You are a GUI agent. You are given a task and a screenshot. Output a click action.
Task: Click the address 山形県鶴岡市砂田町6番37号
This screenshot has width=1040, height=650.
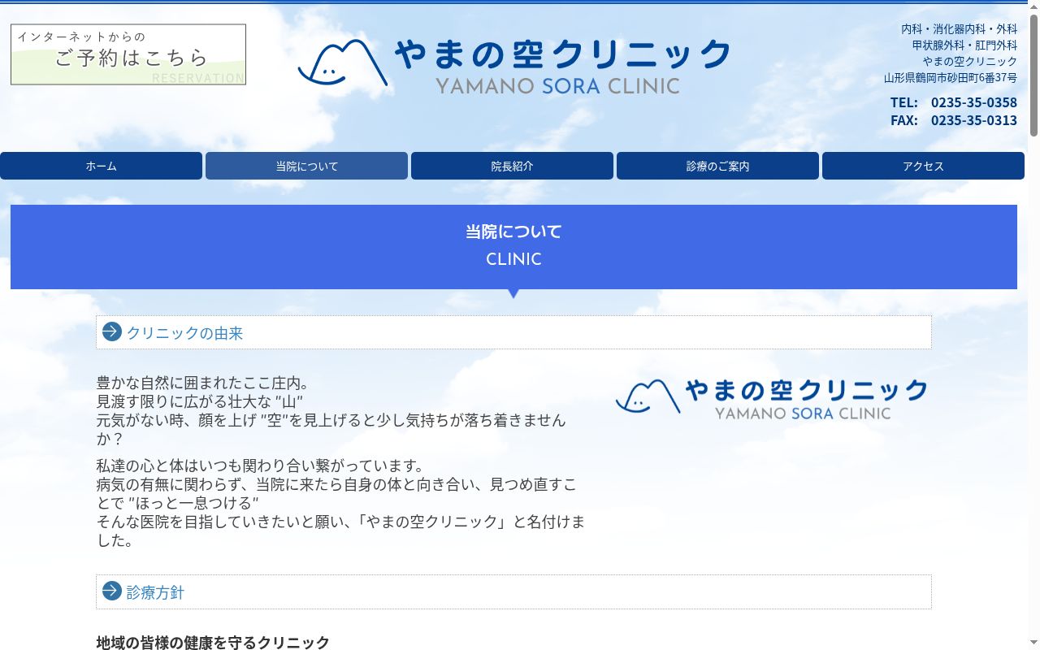pyautogui.click(x=951, y=78)
